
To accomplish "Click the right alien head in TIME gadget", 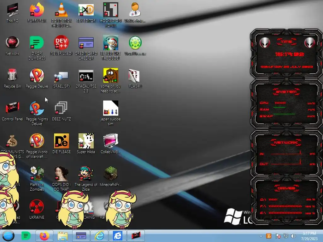I will [310, 43].
